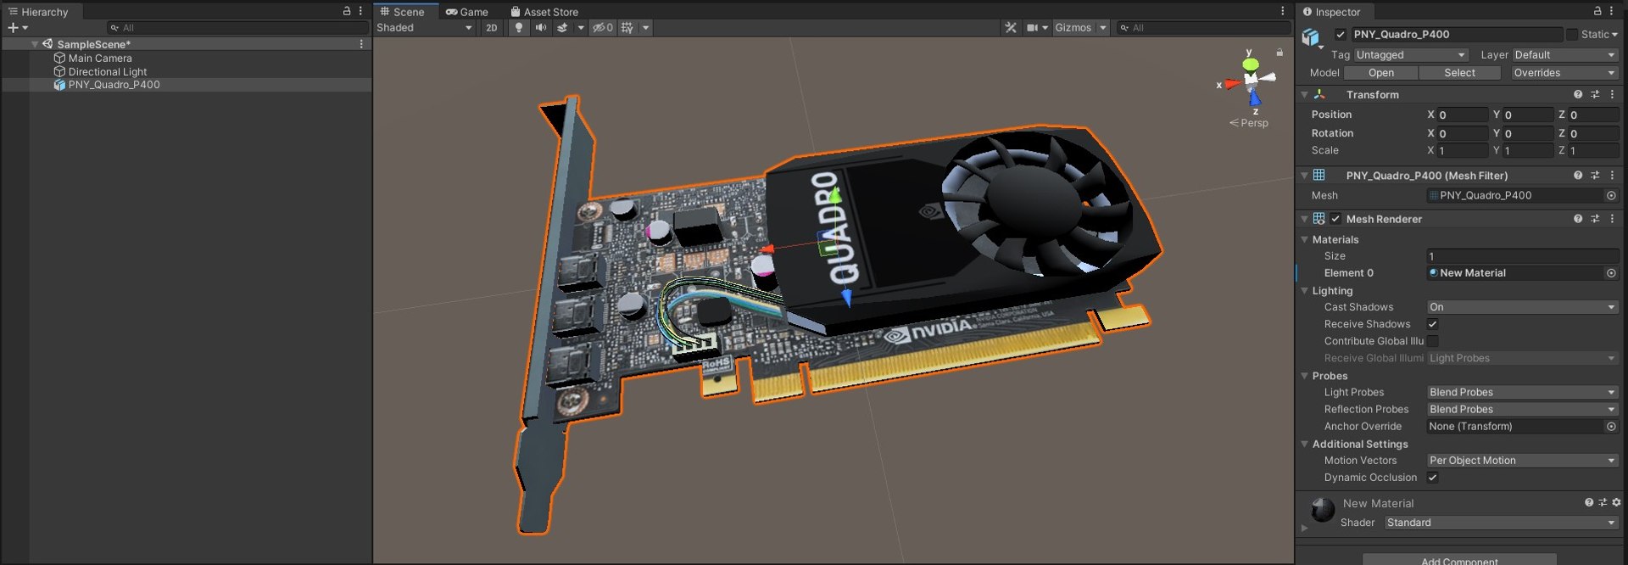This screenshot has width=1628, height=565.
Task: Click the GameObject cube icon in Inspector
Action: 1311,37
